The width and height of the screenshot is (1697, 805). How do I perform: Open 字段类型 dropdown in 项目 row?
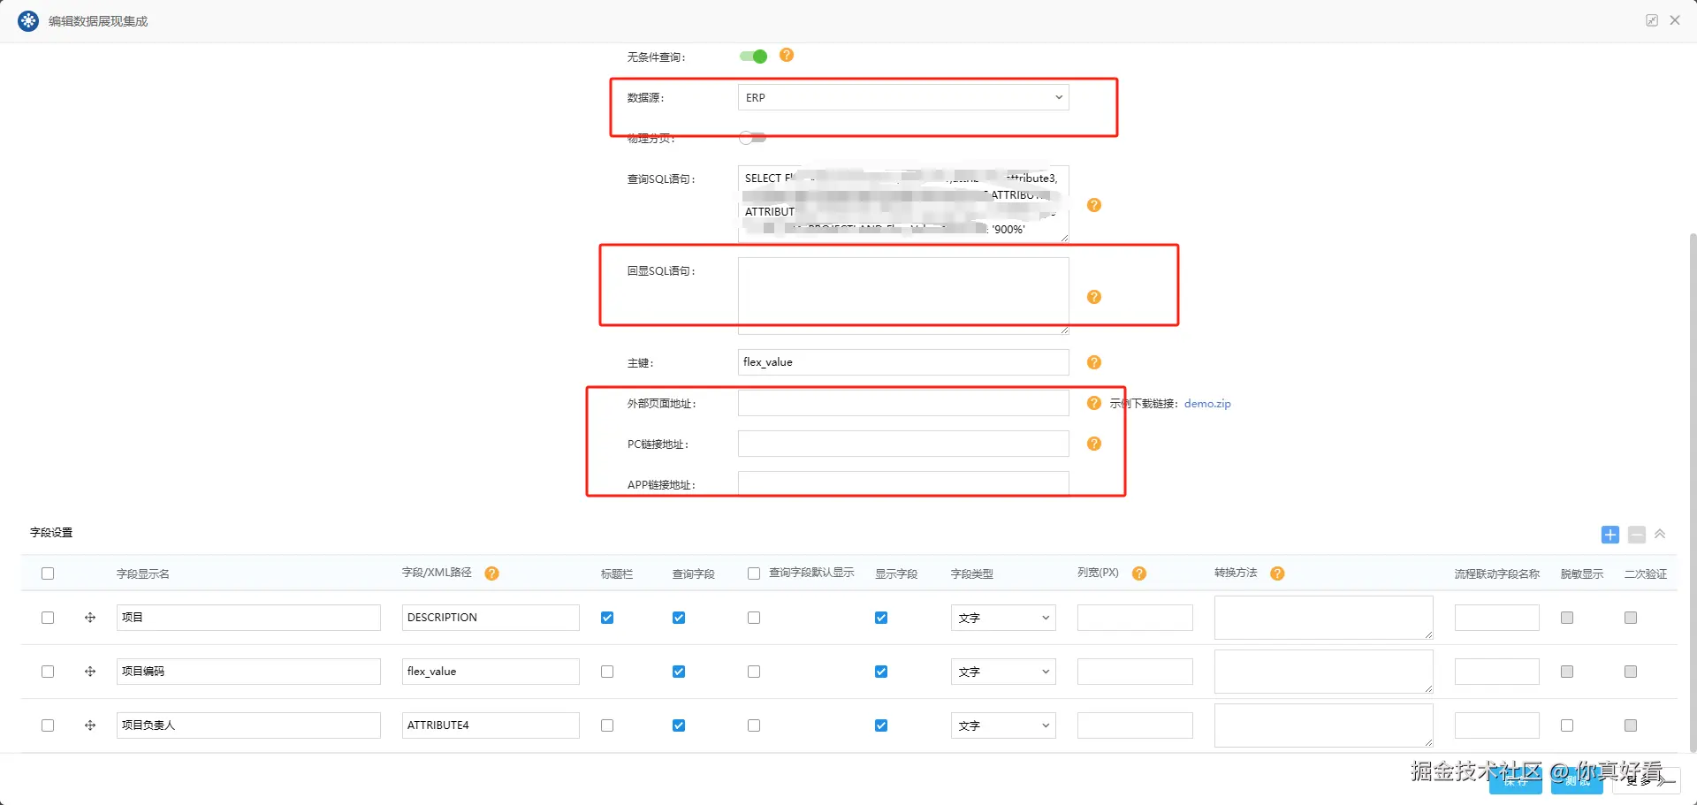click(x=1003, y=618)
